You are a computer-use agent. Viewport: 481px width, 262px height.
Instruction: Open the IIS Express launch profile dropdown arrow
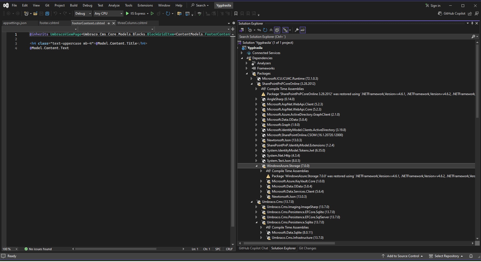tap(148, 14)
